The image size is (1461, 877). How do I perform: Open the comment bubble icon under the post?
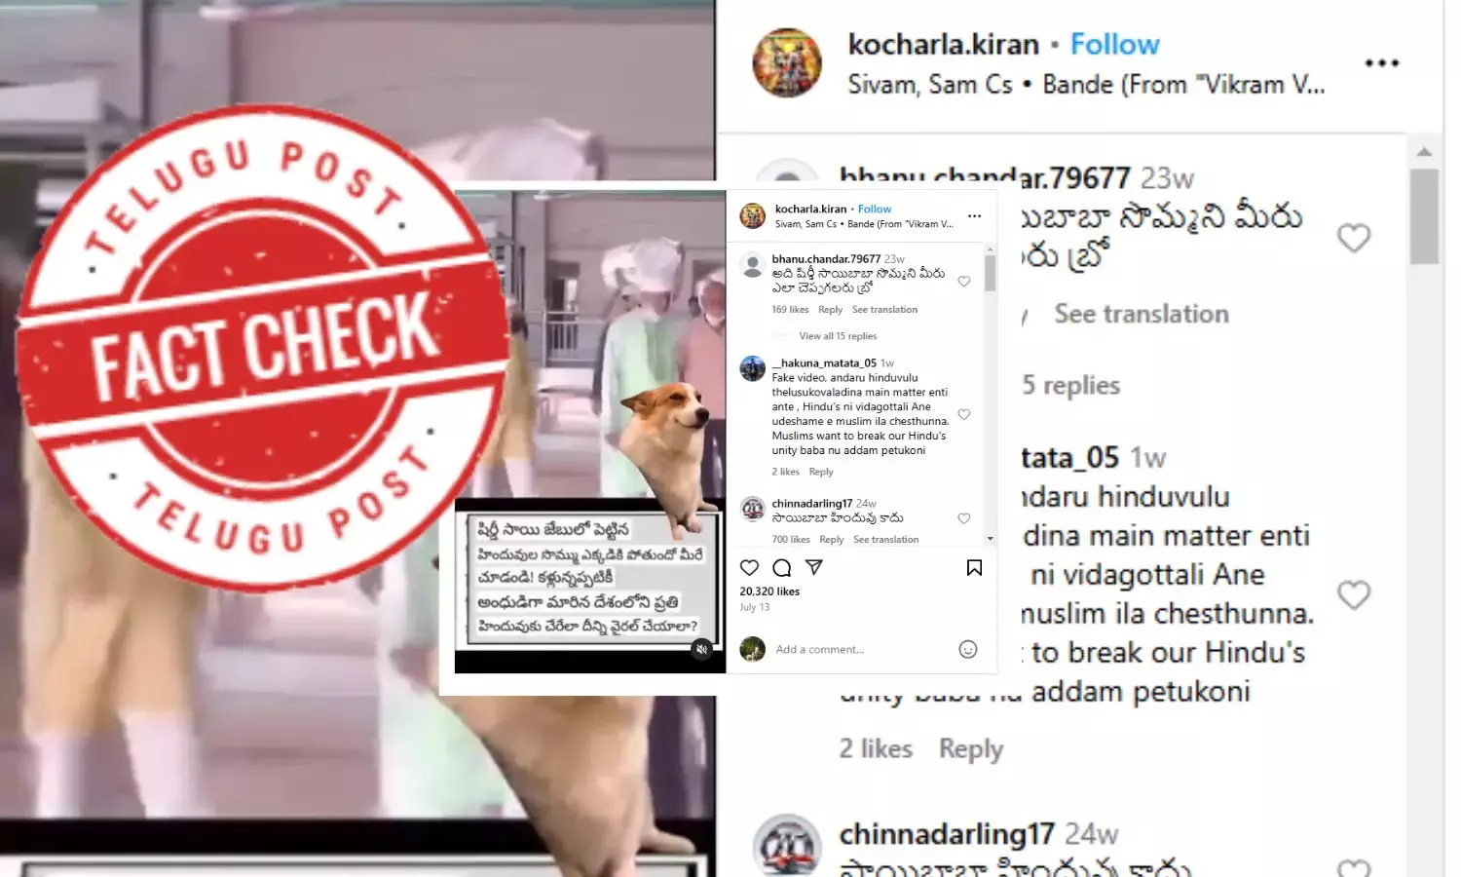pyautogui.click(x=781, y=567)
